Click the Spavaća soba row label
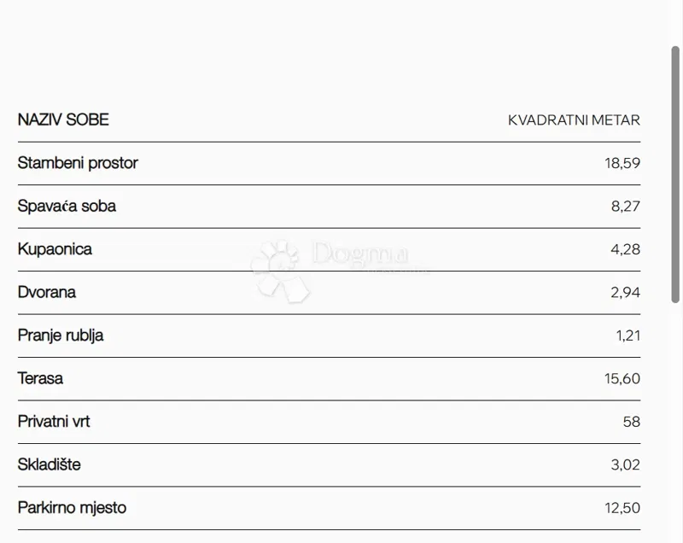This screenshot has height=543, width=683. (67, 206)
